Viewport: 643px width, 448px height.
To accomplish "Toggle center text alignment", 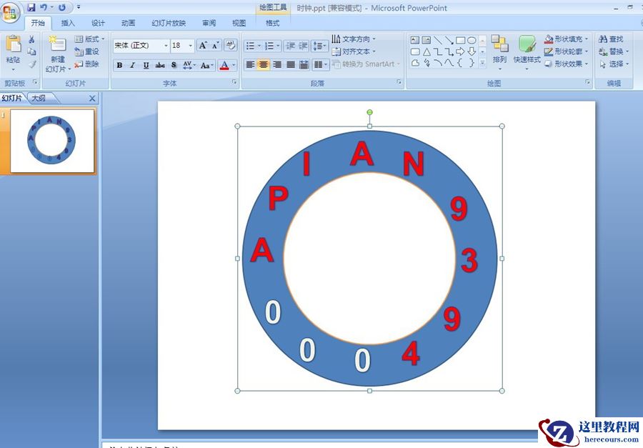I will pyautogui.click(x=263, y=64).
